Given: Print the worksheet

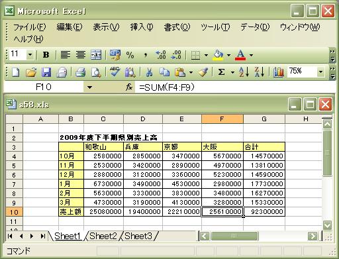Looking at the screenshot, I should click(x=81, y=72).
